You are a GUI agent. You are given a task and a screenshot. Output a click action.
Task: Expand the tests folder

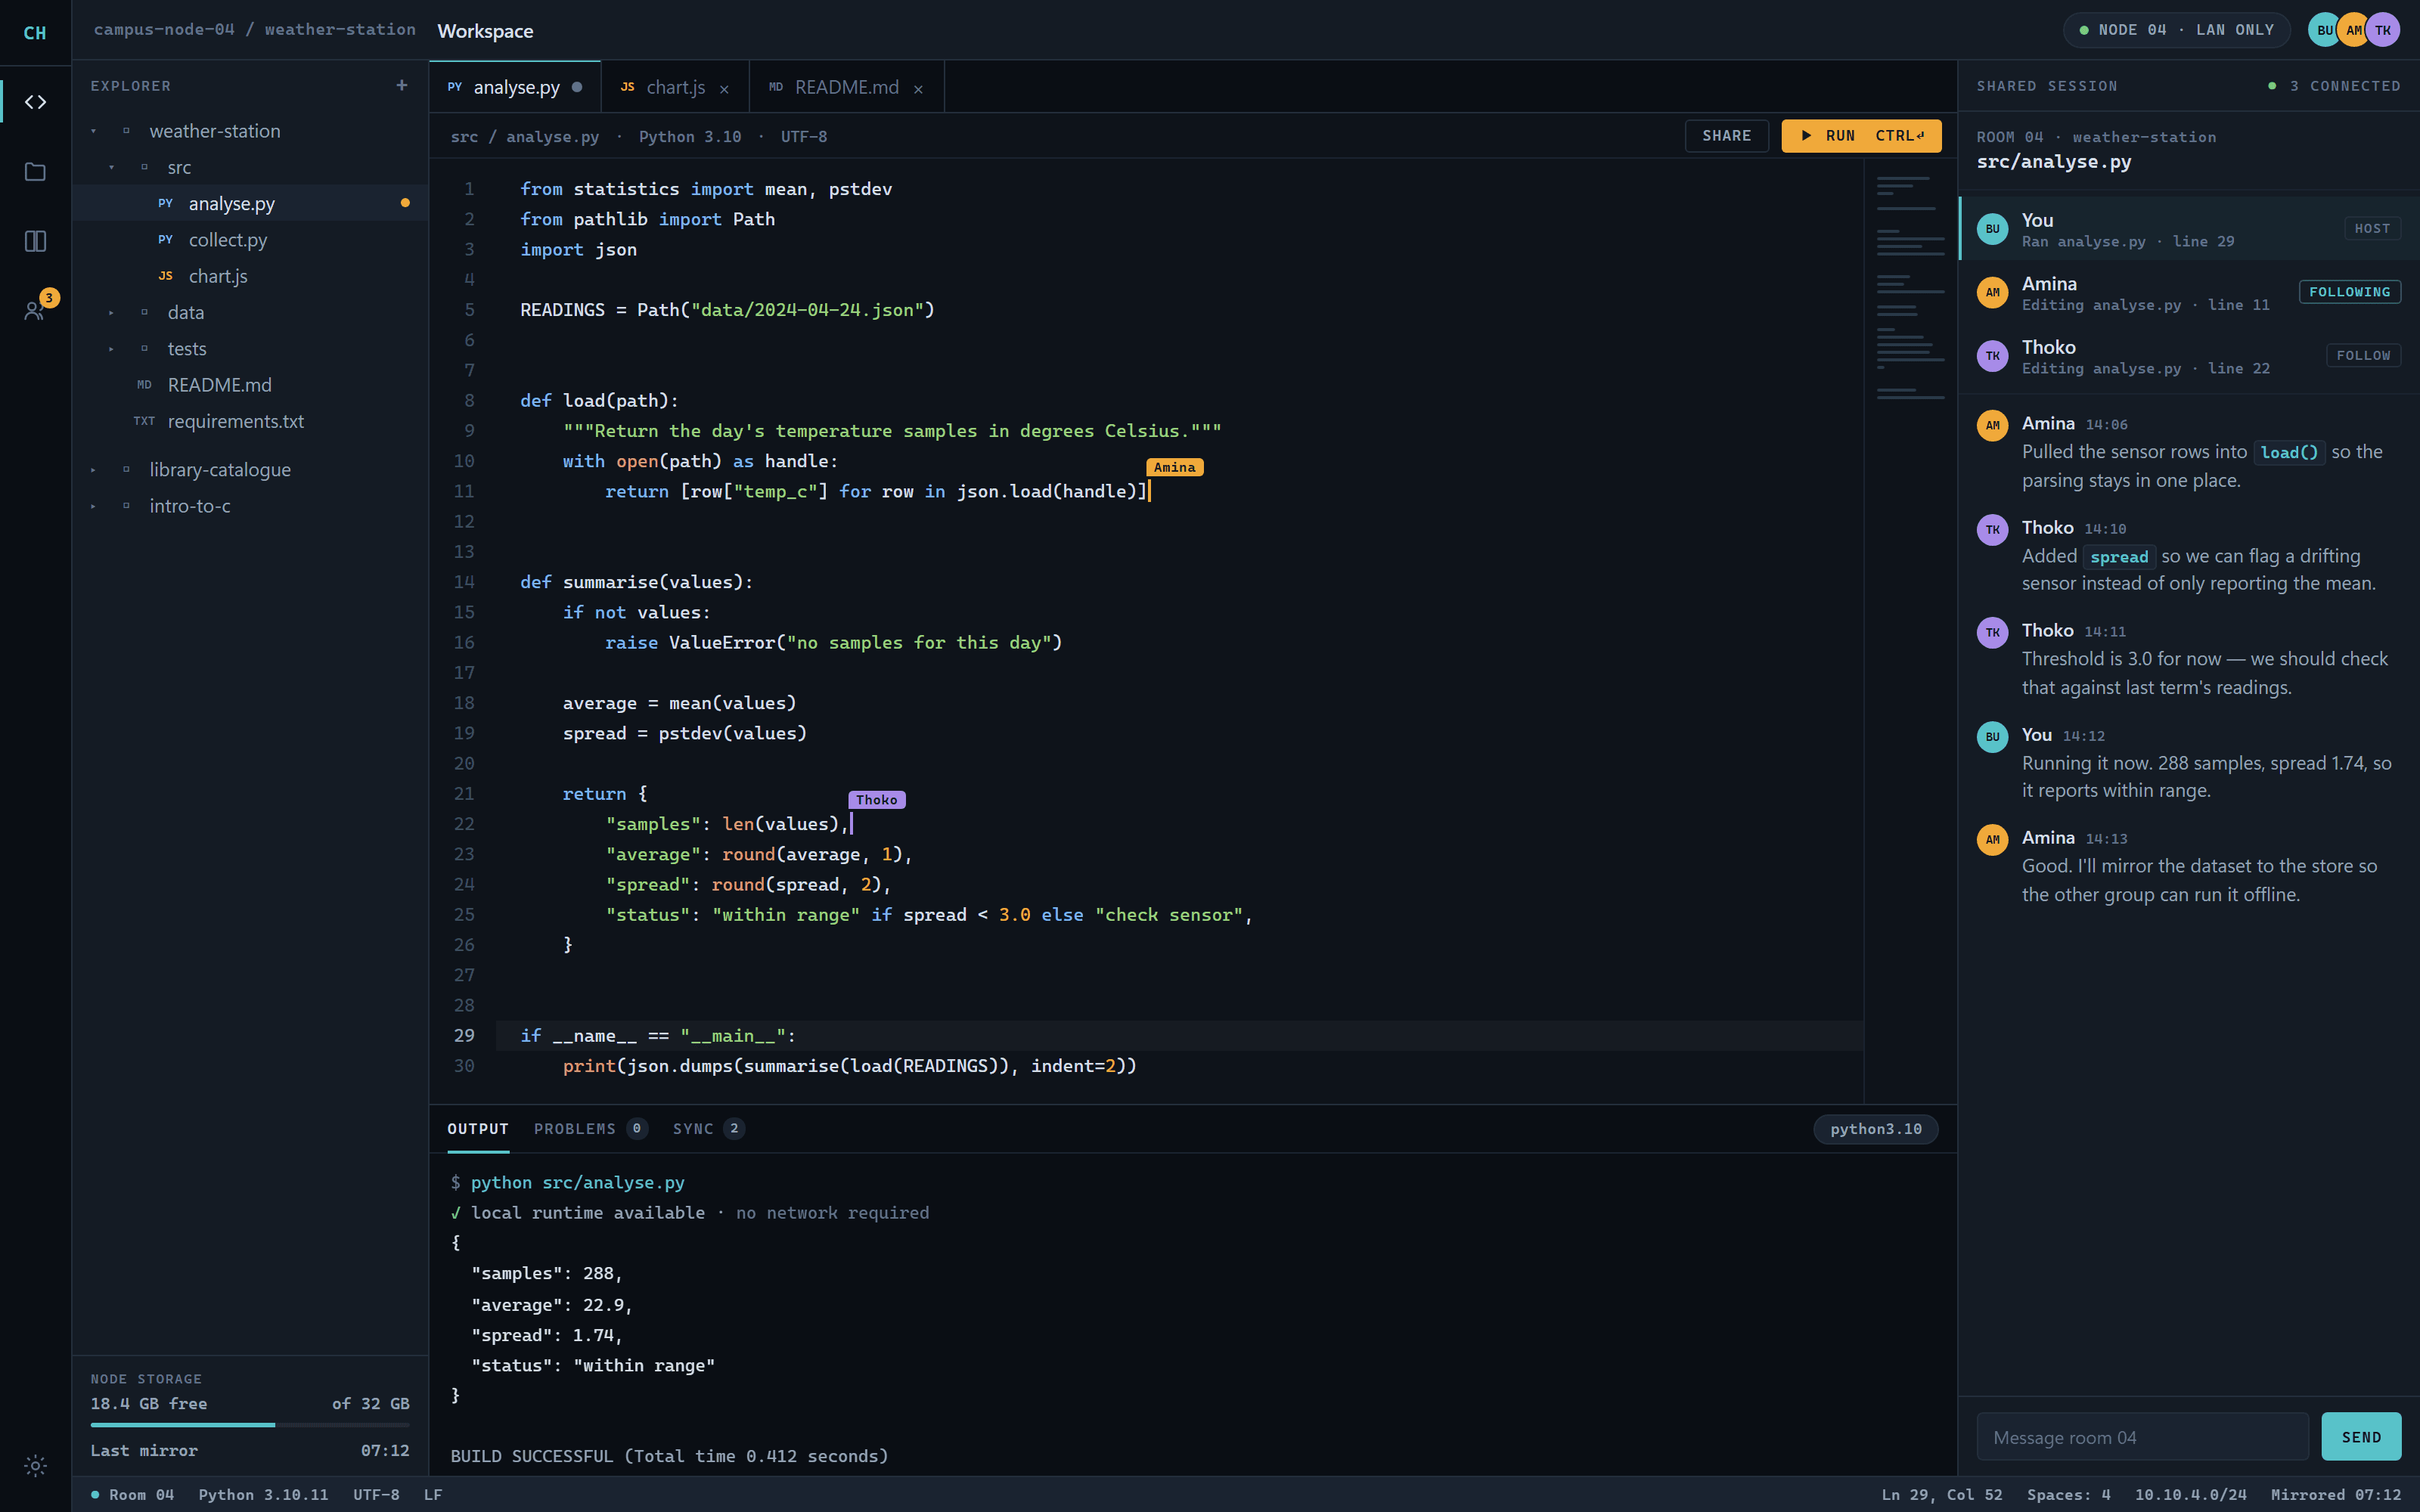pos(112,349)
